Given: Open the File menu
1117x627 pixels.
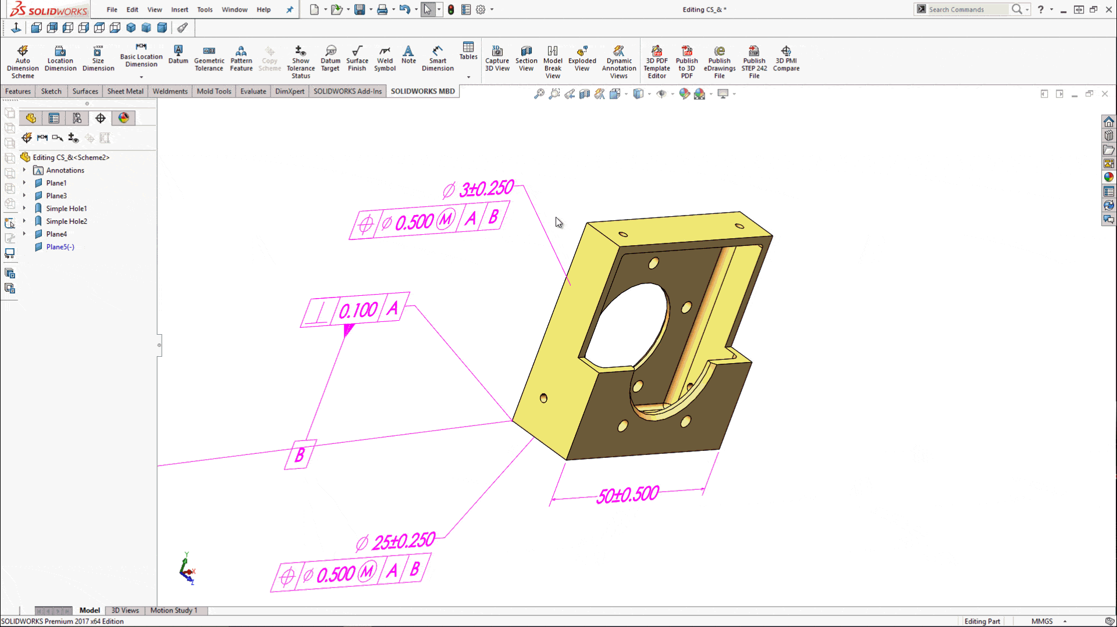Looking at the screenshot, I should pyautogui.click(x=112, y=9).
